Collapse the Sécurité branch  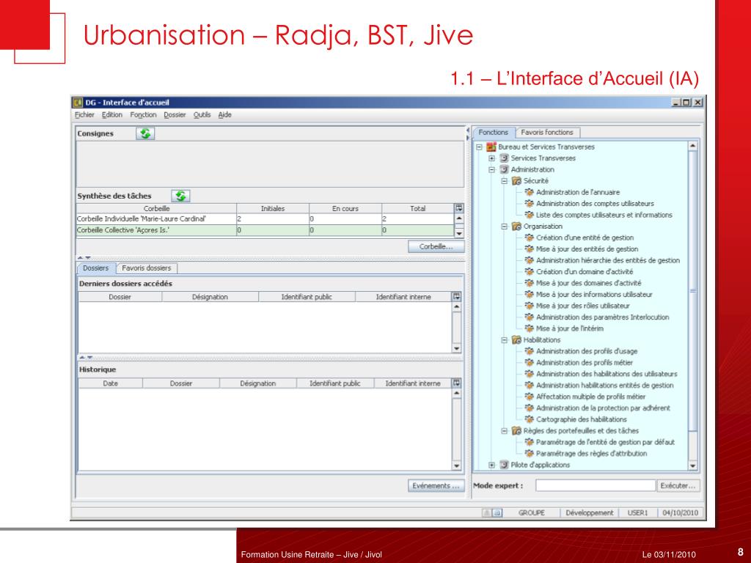point(504,181)
